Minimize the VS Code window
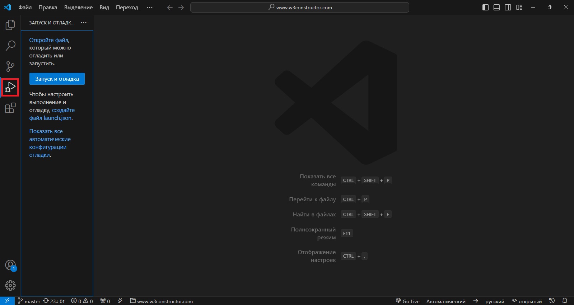The height and width of the screenshot is (305, 574). coord(533,8)
